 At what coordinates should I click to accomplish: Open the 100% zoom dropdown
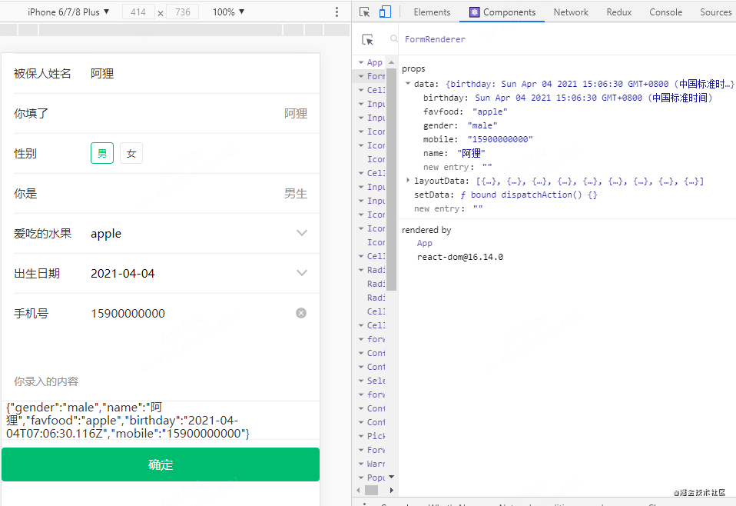pyautogui.click(x=228, y=12)
